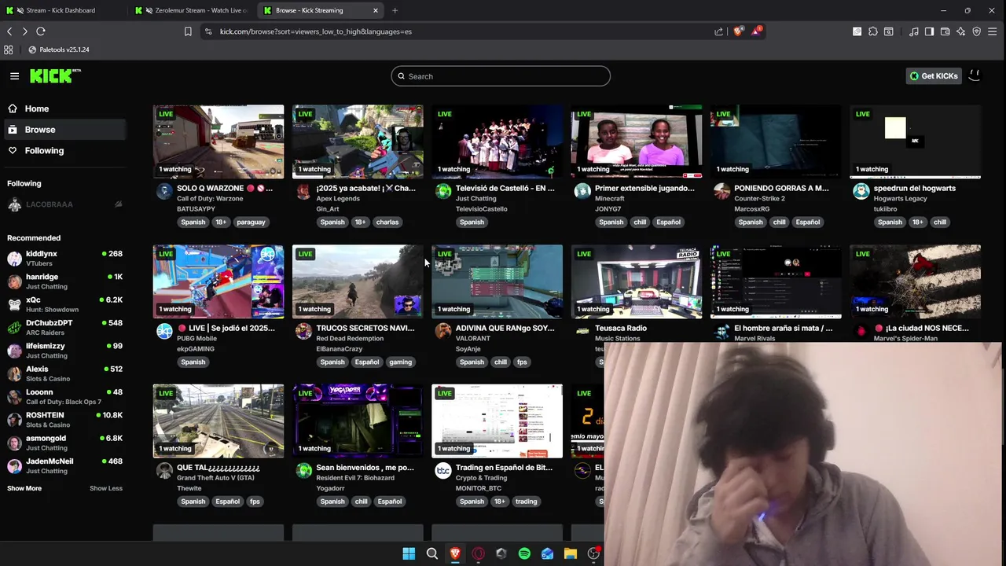
Task: Open the Yogadorr channel avatar
Action: 303,471
